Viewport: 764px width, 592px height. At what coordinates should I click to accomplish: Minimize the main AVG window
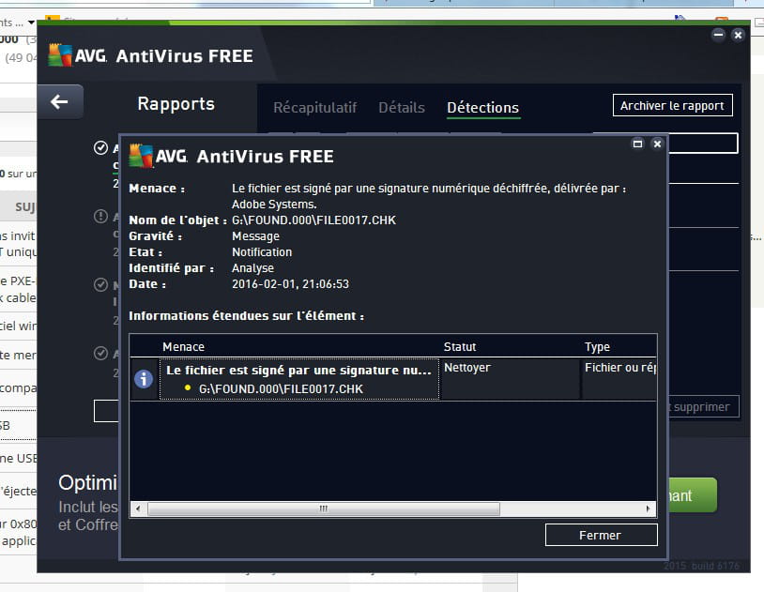(x=718, y=35)
